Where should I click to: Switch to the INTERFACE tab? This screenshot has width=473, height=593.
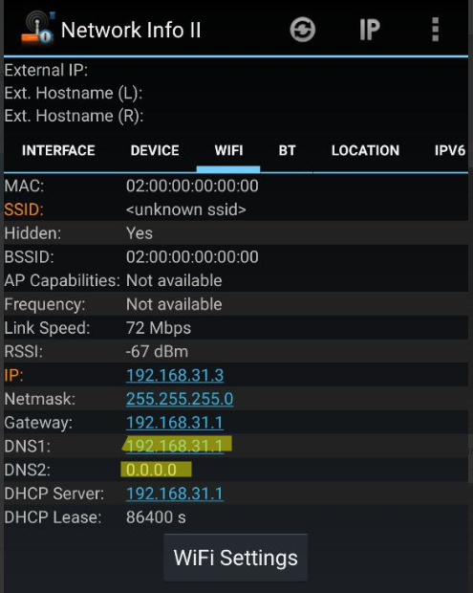point(58,150)
